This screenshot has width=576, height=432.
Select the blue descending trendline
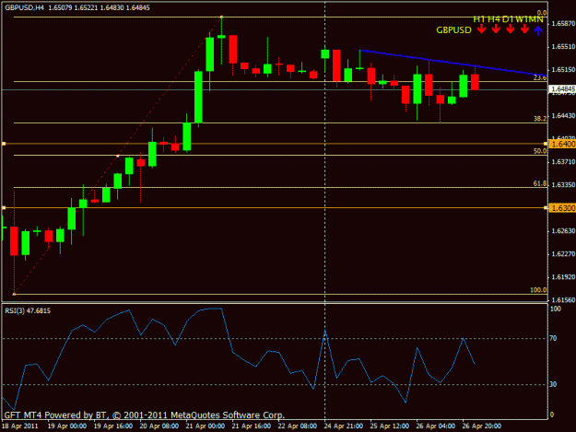[x=453, y=64]
